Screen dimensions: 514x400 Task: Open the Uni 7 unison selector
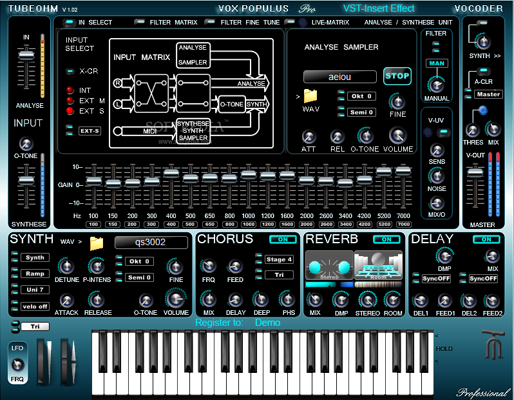click(35, 290)
